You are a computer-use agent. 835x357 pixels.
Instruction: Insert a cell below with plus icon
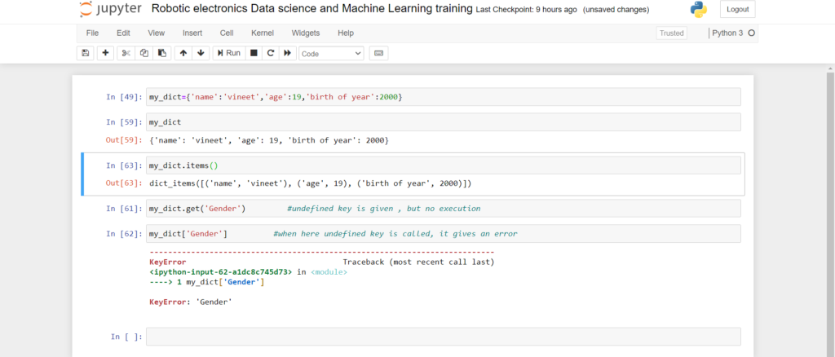pos(105,53)
